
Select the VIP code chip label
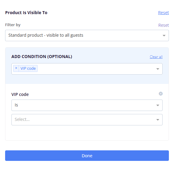(x=28, y=68)
